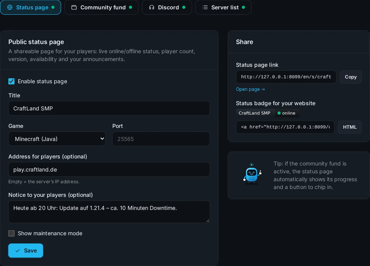Viewport: 370px width, 266px height.
Task: Click the 'Empty = the server's IP address.' hint
Action: click(x=44, y=182)
